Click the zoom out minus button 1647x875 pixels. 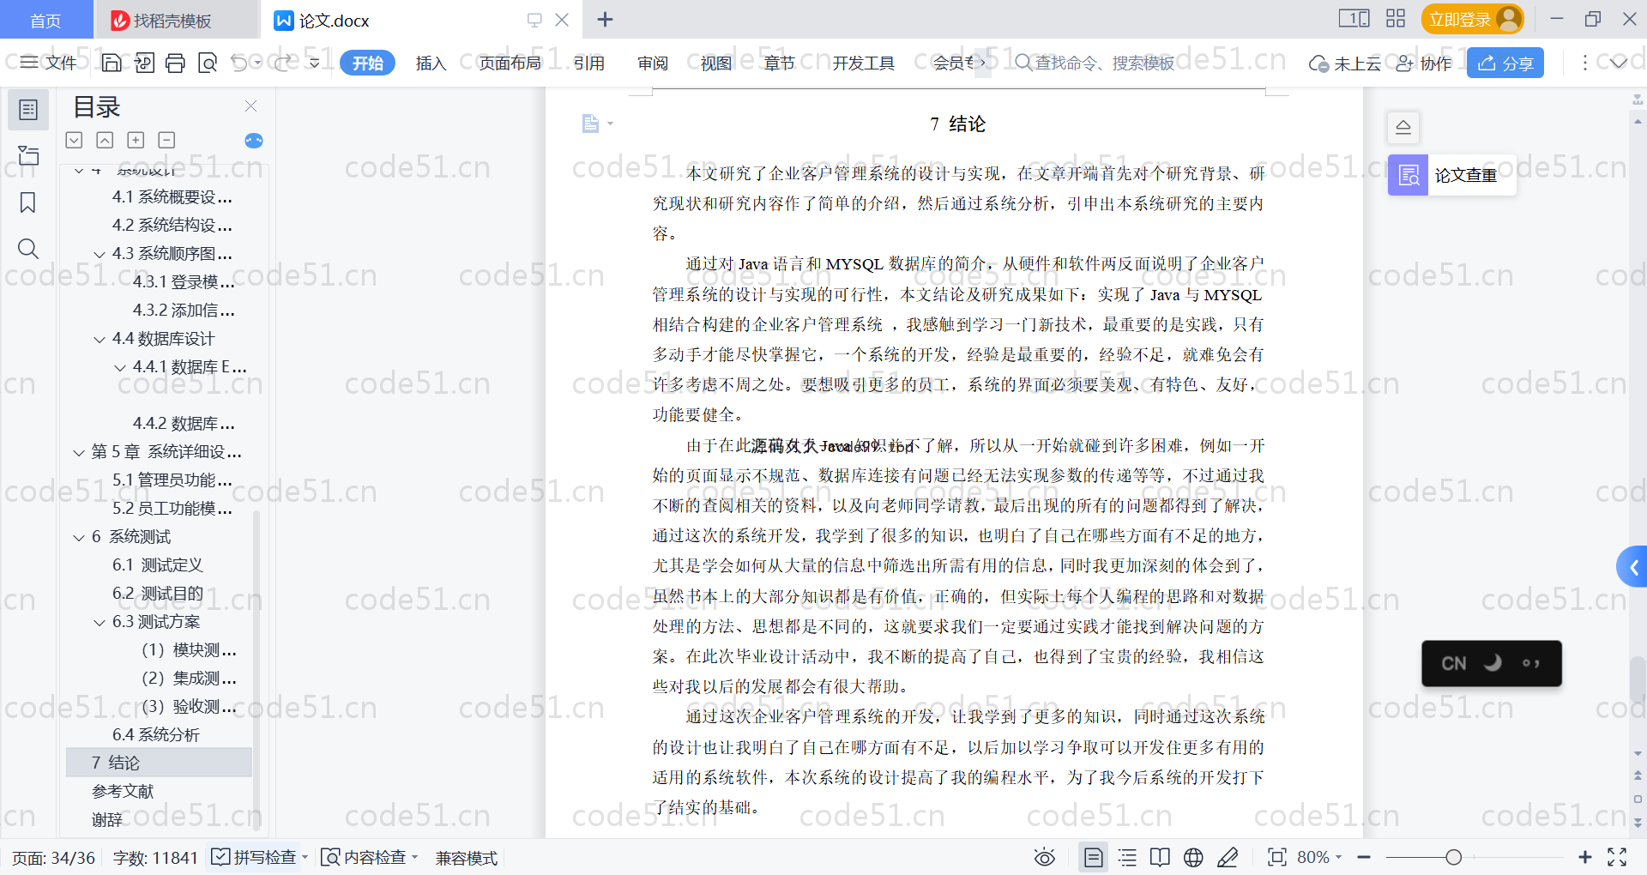tap(1364, 857)
